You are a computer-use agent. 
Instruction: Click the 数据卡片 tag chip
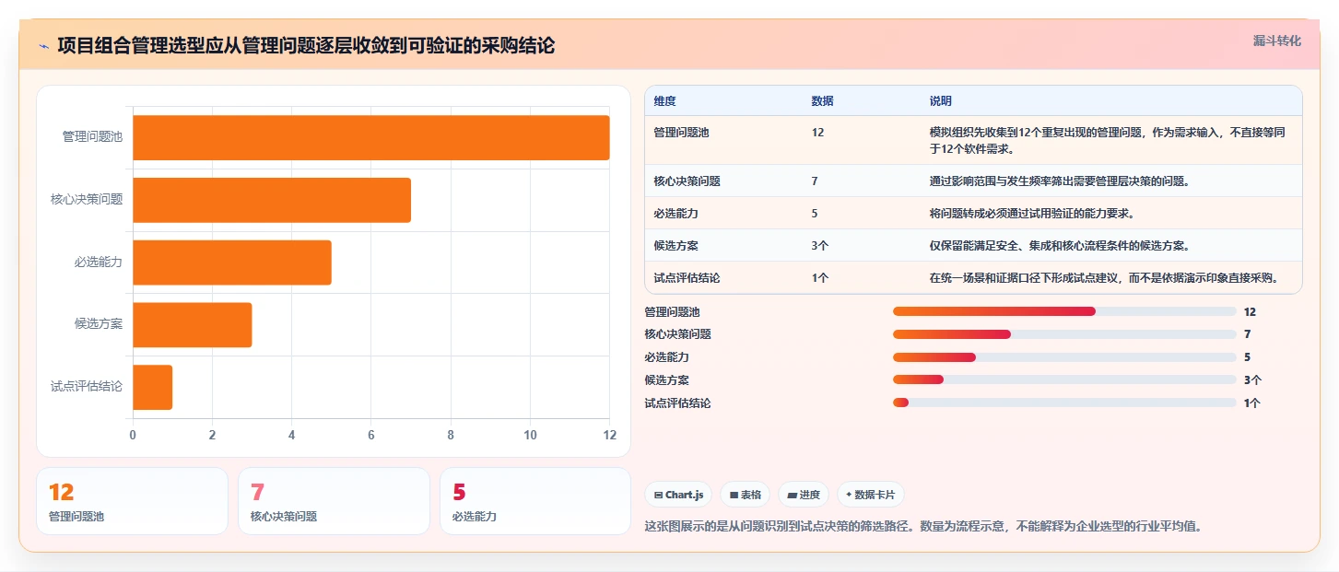[x=871, y=495]
